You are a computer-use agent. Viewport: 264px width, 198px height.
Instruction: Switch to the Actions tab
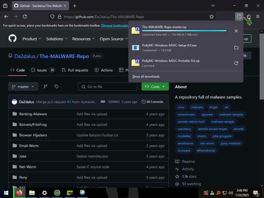pyautogui.click(x=104, y=70)
